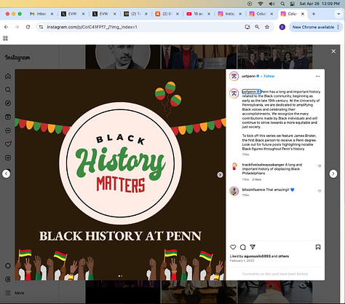Close the post overlay

coord(333,51)
